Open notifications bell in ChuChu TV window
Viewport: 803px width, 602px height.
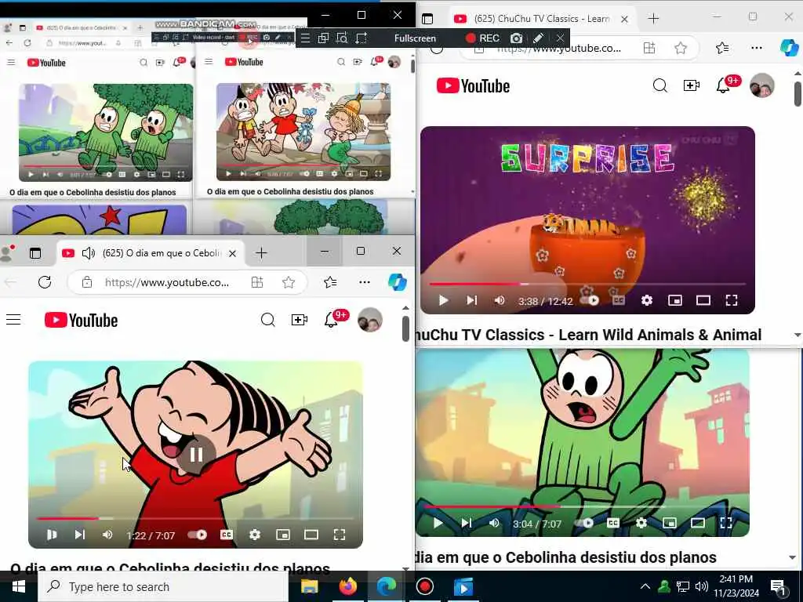pos(723,85)
